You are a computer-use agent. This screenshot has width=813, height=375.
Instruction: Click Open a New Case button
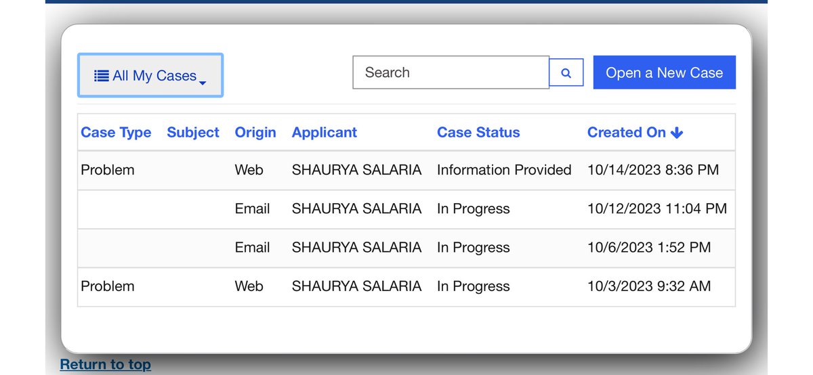coord(665,72)
